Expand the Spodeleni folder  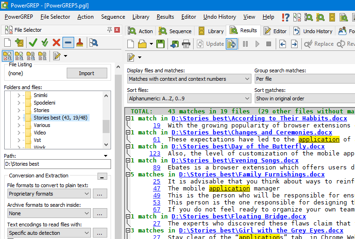19,103
